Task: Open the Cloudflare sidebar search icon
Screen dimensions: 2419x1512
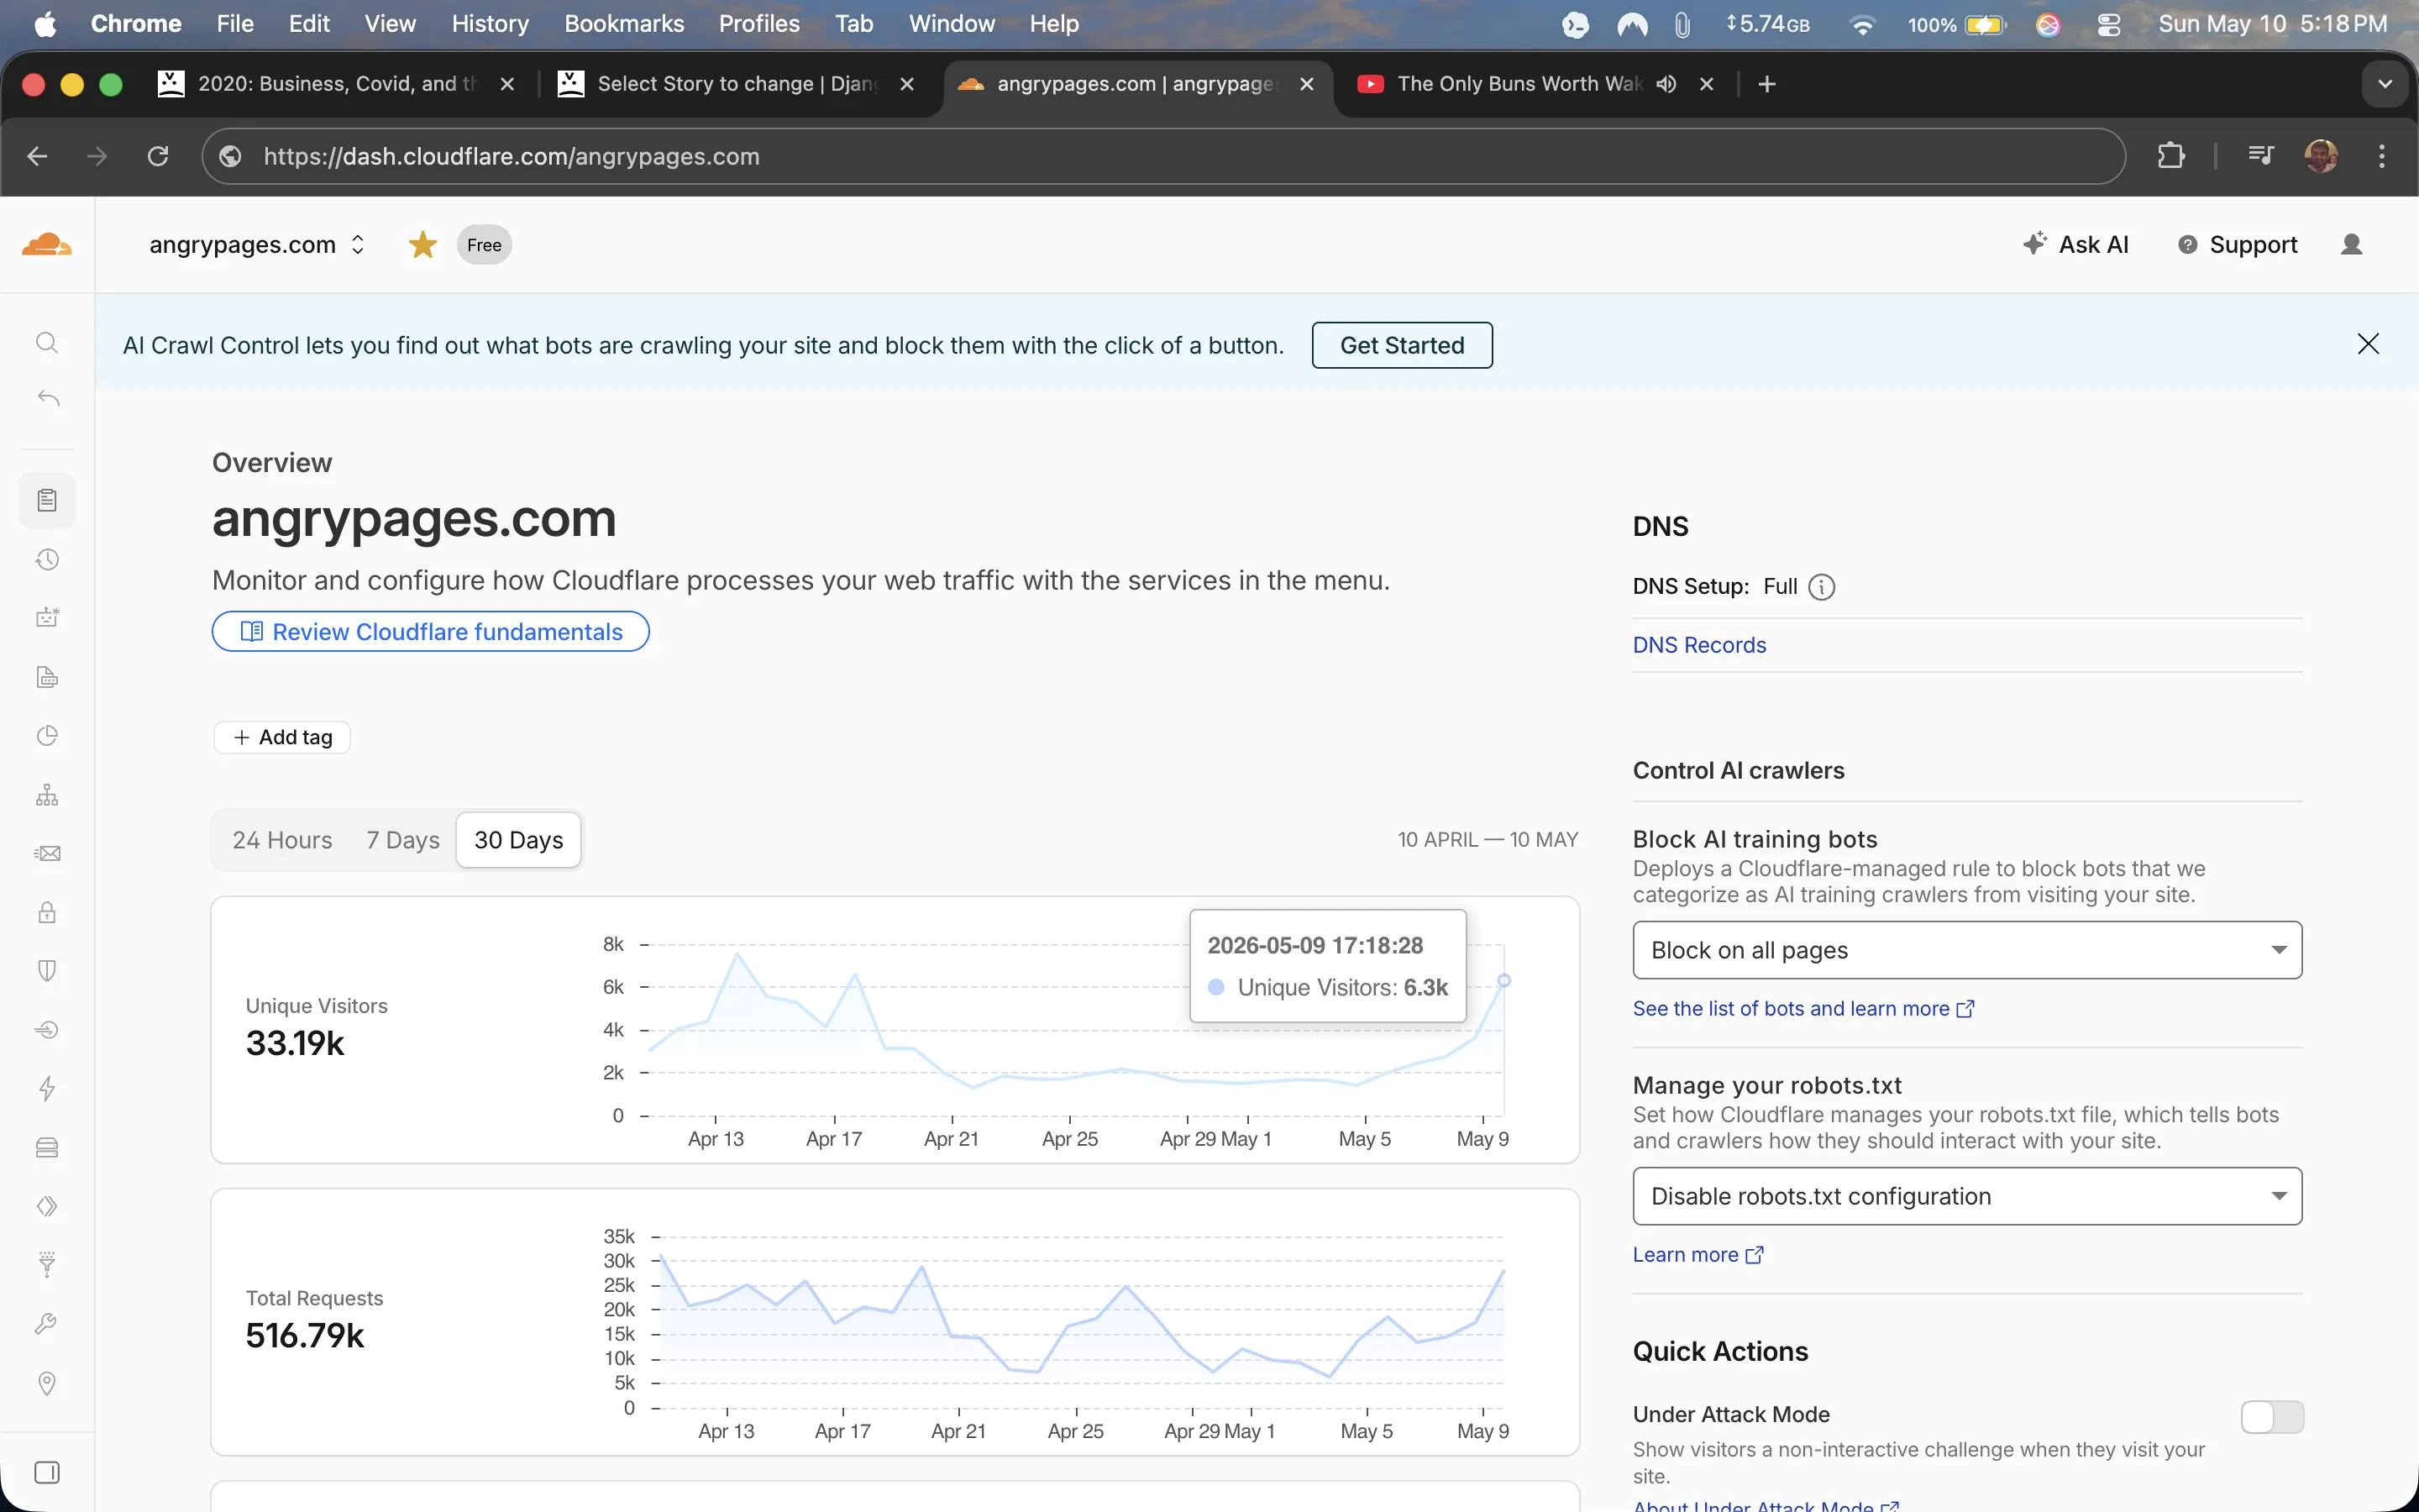Action: 47,343
